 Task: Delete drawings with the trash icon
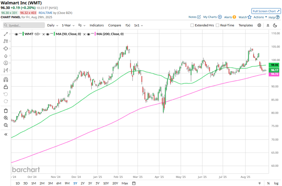pos(6,111)
